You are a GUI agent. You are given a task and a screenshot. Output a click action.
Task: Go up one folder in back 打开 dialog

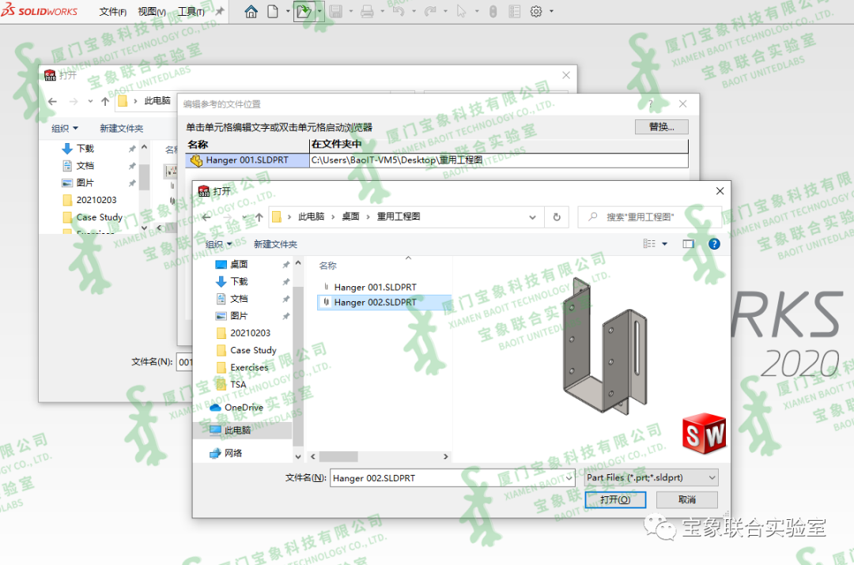click(x=105, y=101)
